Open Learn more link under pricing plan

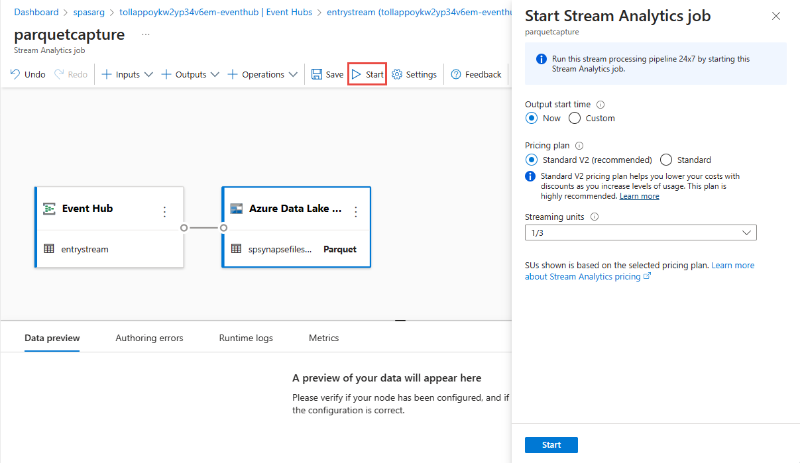coord(640,196)
